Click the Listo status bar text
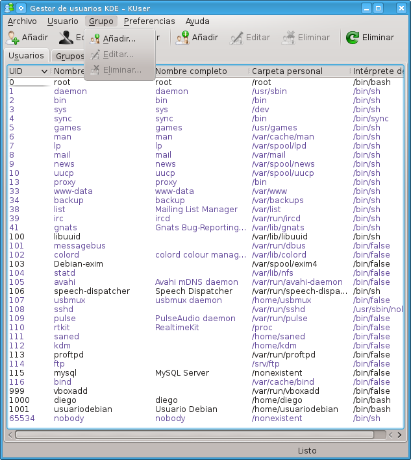Viewport: 411px width, 460px height. pos(307,451)
